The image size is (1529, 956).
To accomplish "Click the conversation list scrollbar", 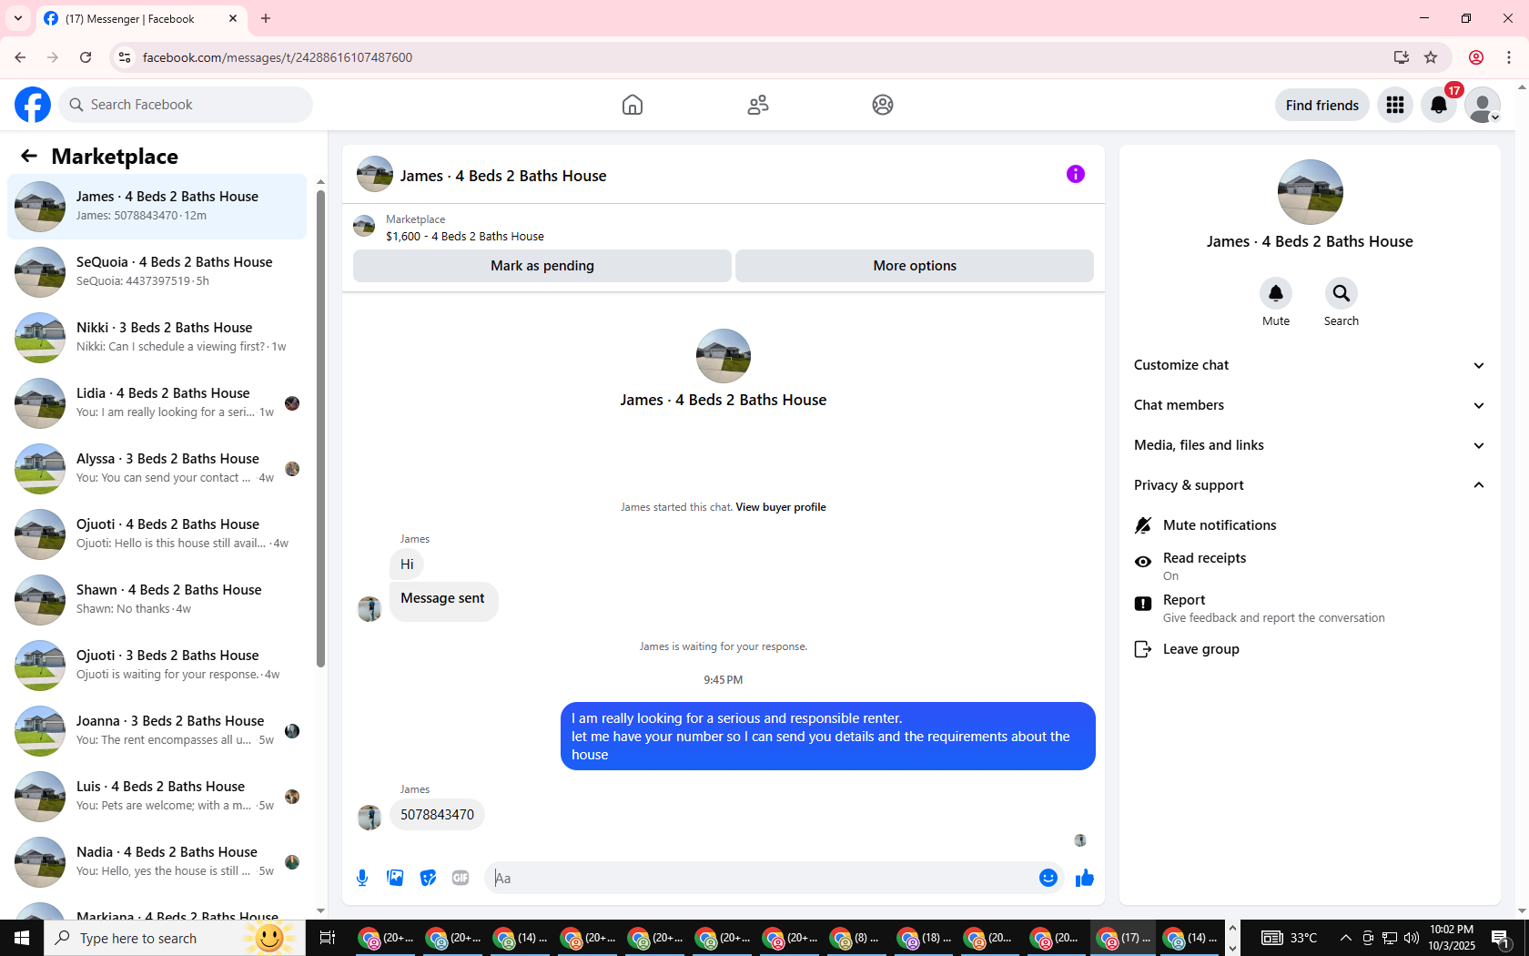I will point(320,428).
